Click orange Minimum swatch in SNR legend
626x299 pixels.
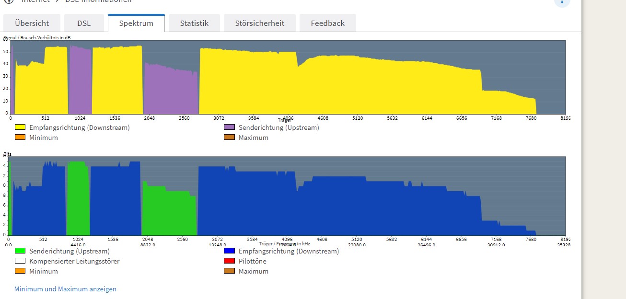coord(20,138)
